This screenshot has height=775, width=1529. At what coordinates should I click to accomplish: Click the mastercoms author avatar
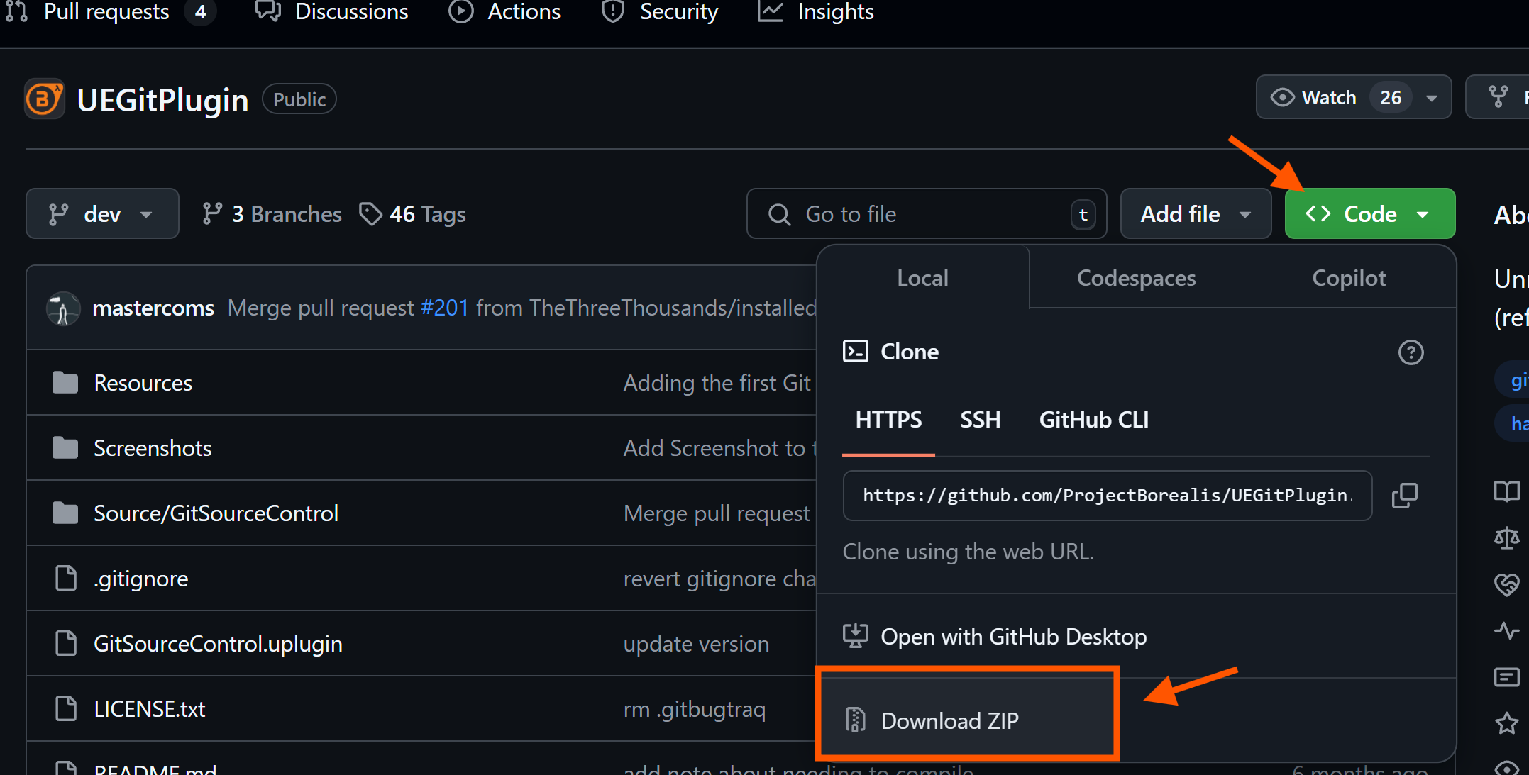tap(62, 308)
